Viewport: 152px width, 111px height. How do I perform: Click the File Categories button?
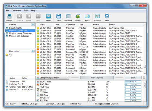(x=97, y=78)
